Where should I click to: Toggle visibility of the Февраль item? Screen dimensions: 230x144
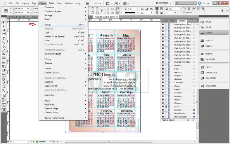point(163,76)
